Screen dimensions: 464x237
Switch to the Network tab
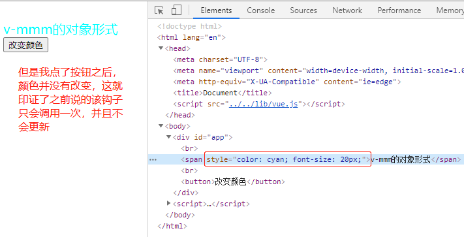pos(347,10)
